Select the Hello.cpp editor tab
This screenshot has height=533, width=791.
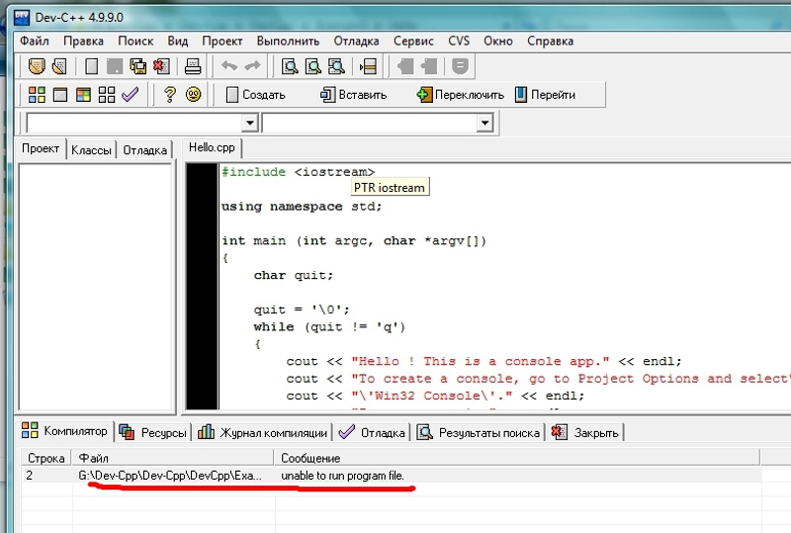point(213,147)
